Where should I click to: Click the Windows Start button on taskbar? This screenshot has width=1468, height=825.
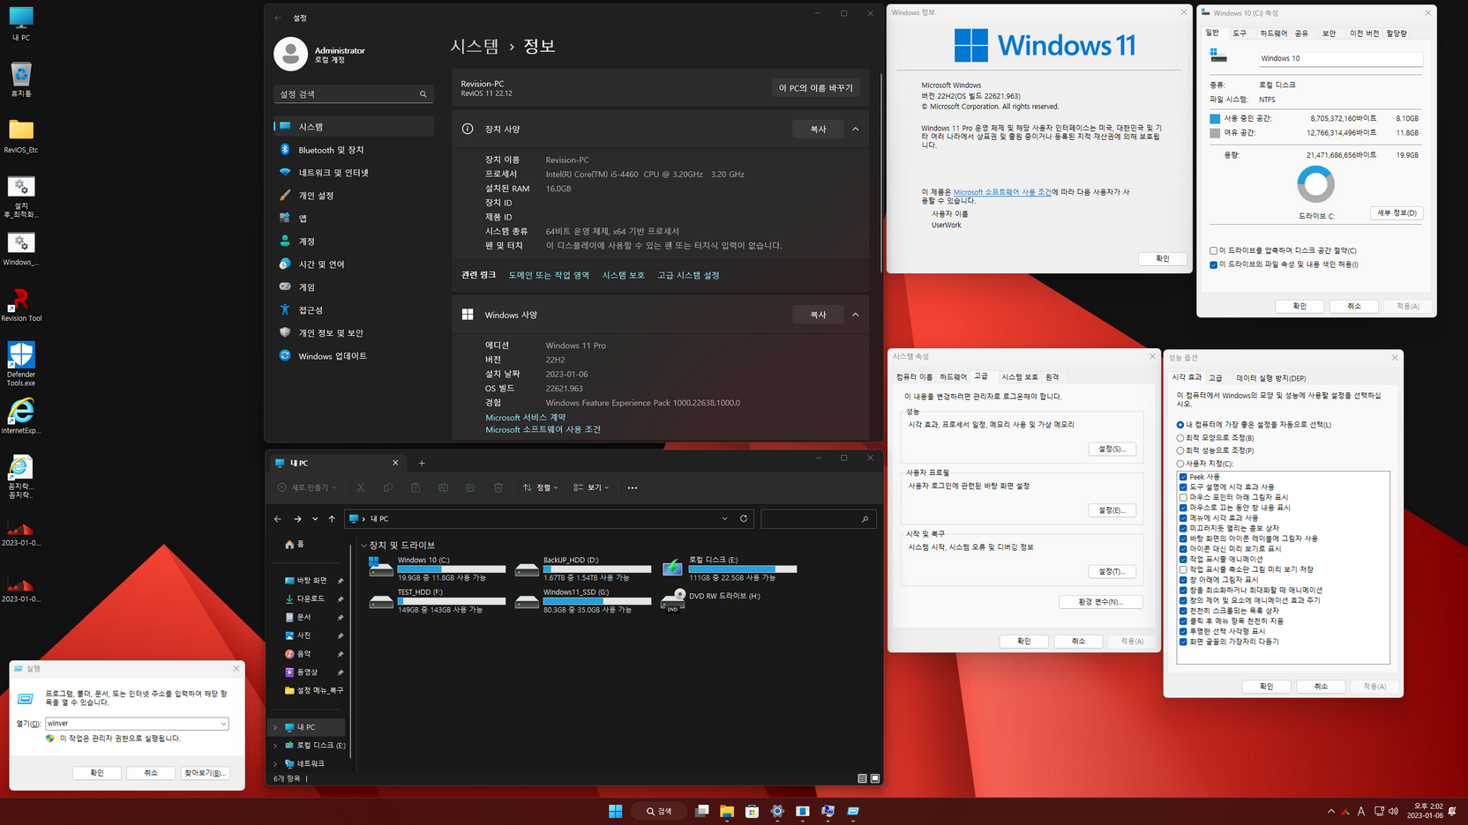click(x=616, y=811)
